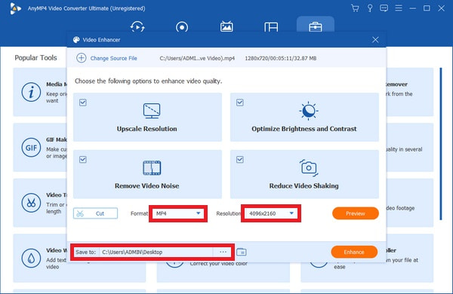
Task: Open the feedback chat icon
Action: pos(384,8)
